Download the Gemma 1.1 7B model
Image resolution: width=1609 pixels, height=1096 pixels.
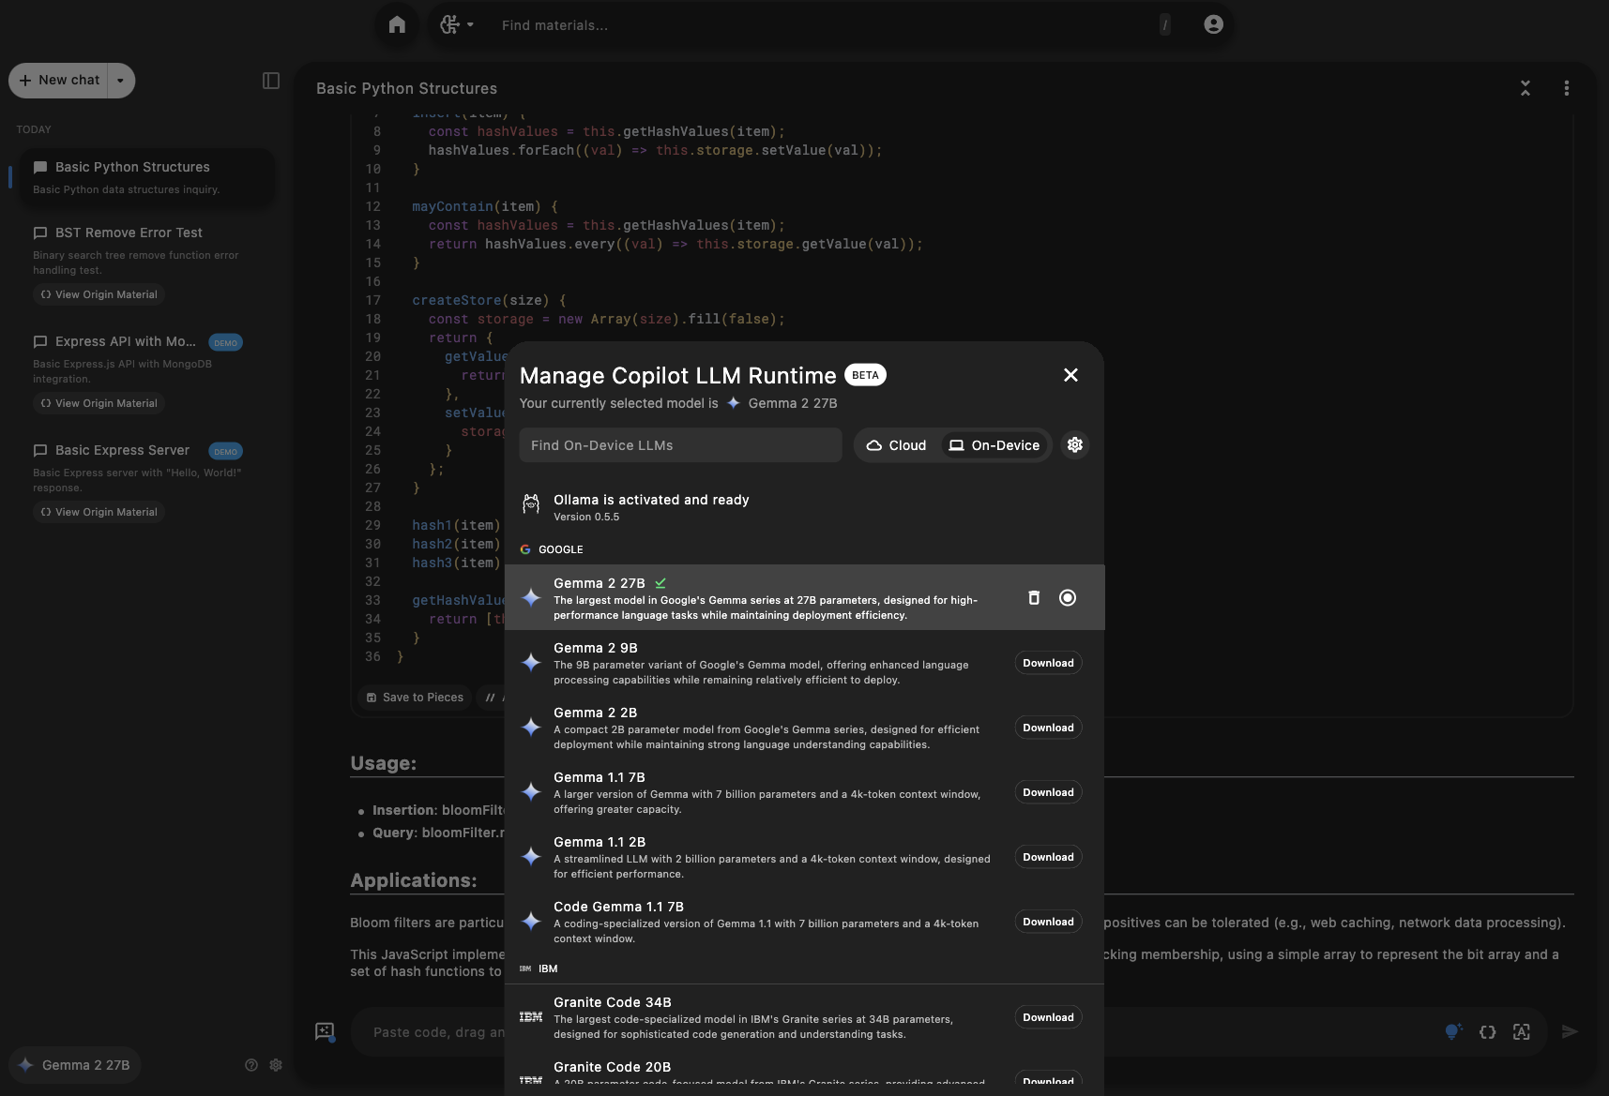pyautogui.click(x=1048, y=792)
